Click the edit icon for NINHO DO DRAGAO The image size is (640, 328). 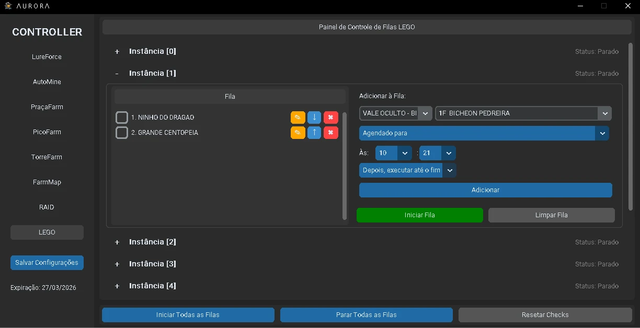[298, 118]
